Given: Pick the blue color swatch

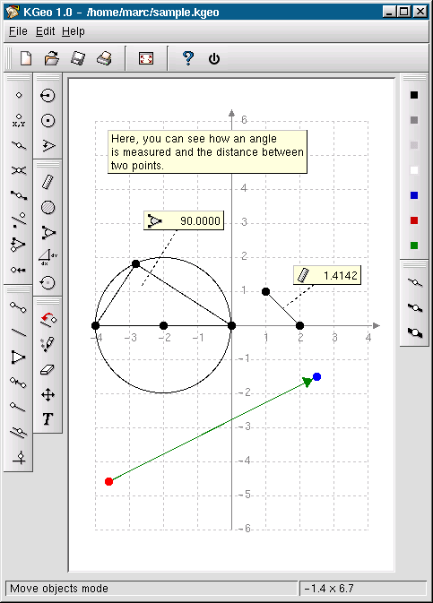Looking at the screenshot, I should pos(414,195).
